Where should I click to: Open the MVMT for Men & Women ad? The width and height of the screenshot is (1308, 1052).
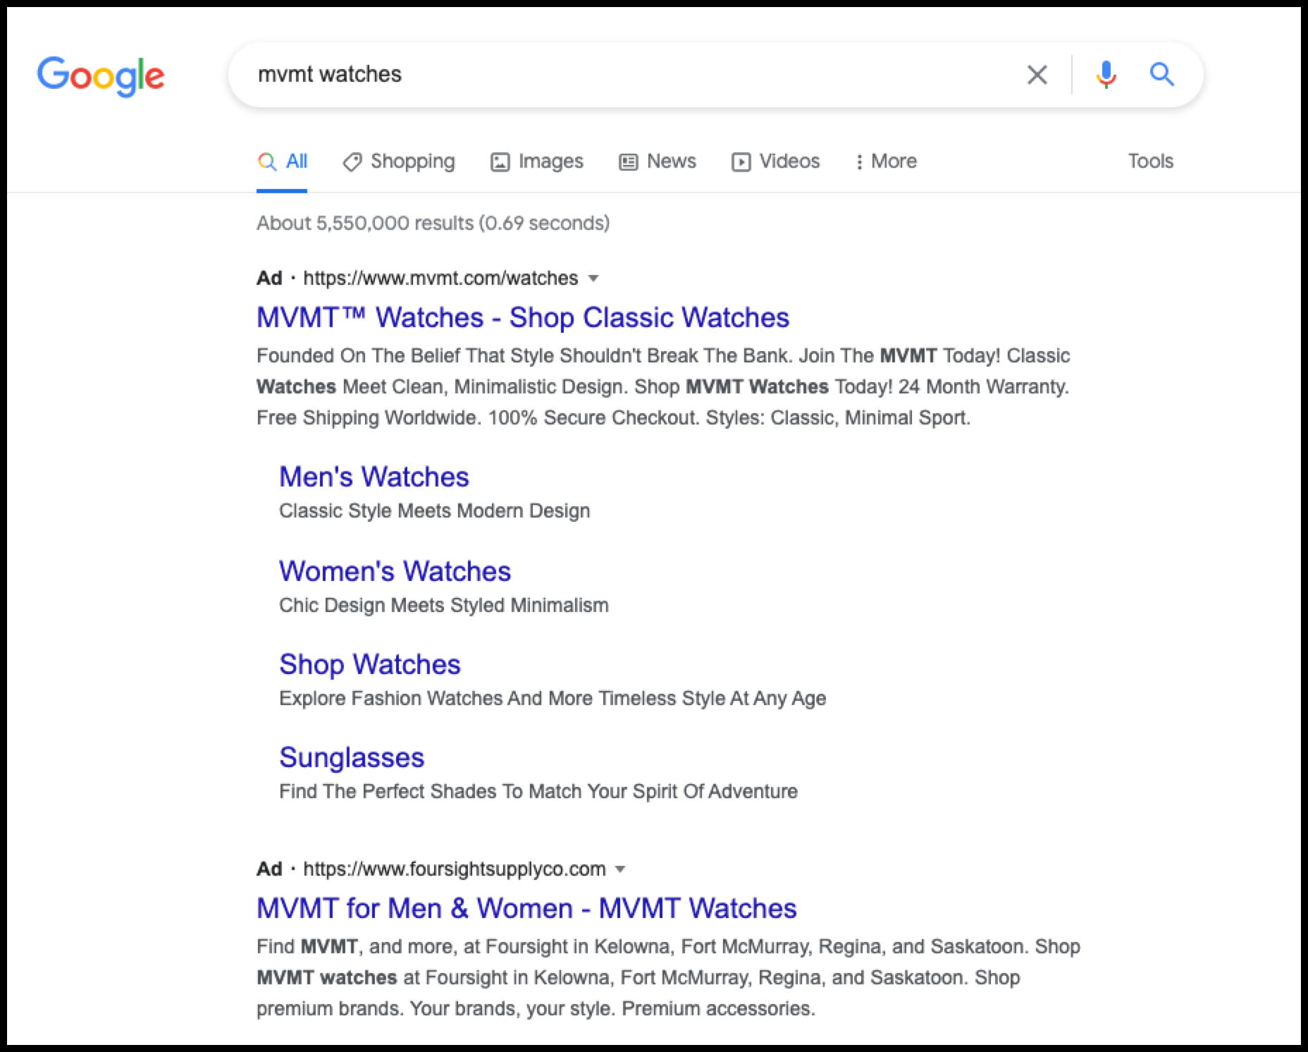pos(526,908)
